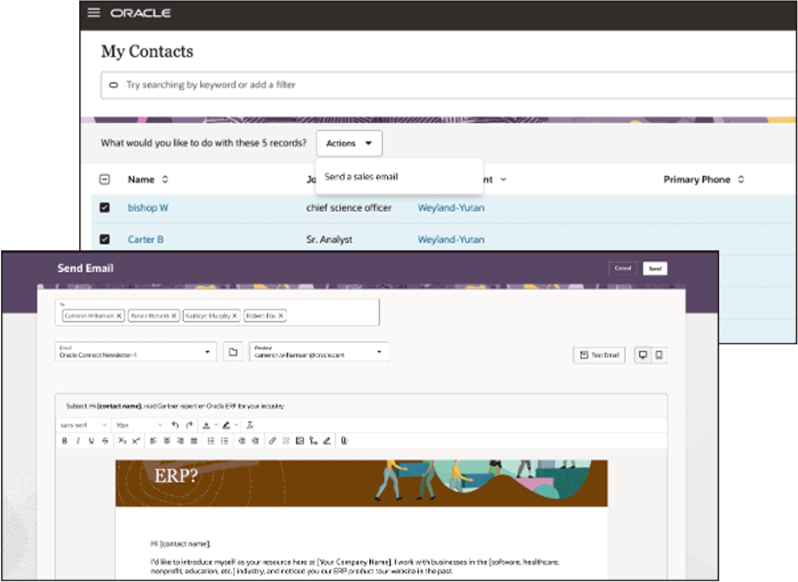Screen dimensions: 798x582
Task: Toggle the select-all header checkbox
Action: point(104,179)
